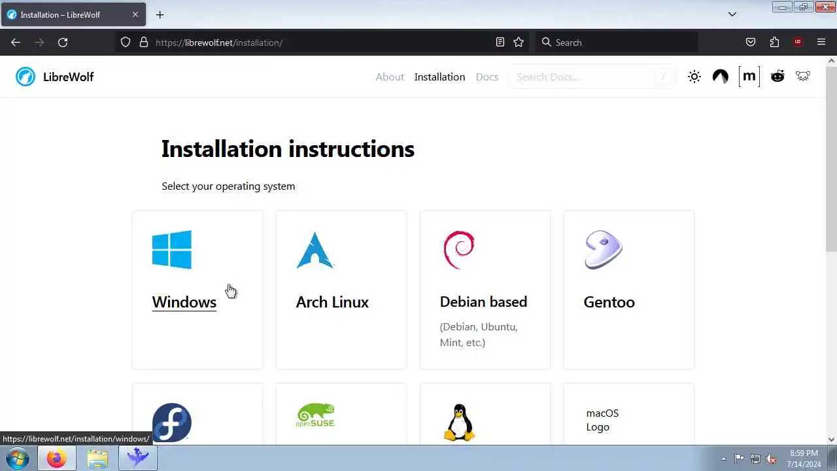Click the LibreWolf logo icon in site header
837x471 pixels.
(x=26, y=77)
